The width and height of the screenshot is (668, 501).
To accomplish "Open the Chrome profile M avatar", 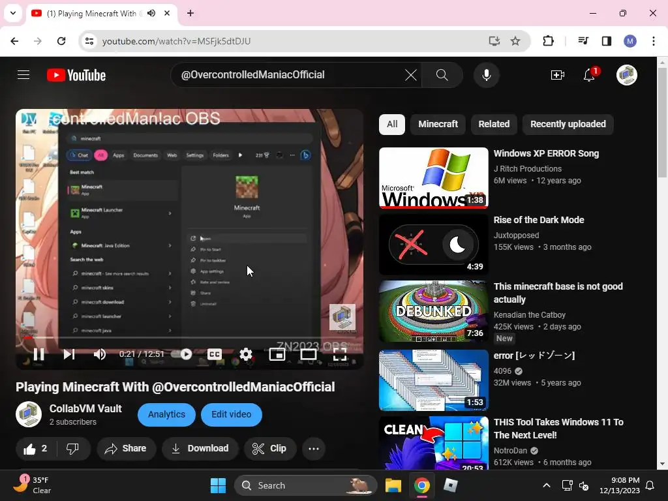I will click(630, 41).
